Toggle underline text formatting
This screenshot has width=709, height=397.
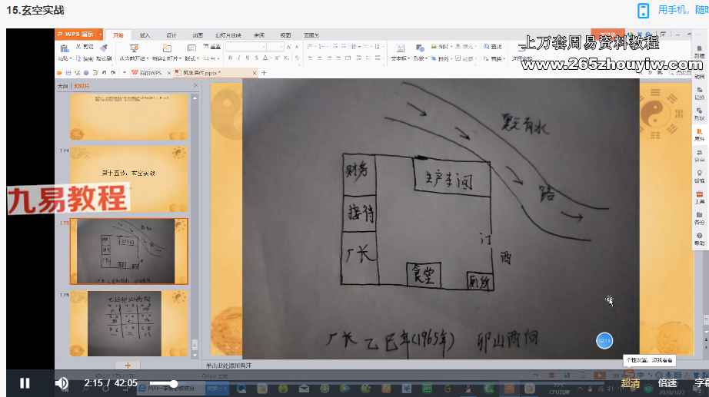click(x=248, y=58)
